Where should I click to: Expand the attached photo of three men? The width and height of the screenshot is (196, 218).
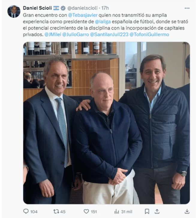click(106, 123)
